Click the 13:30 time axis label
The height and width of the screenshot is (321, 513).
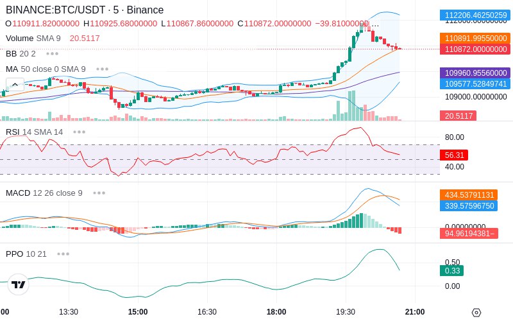[x=69, y=312]
